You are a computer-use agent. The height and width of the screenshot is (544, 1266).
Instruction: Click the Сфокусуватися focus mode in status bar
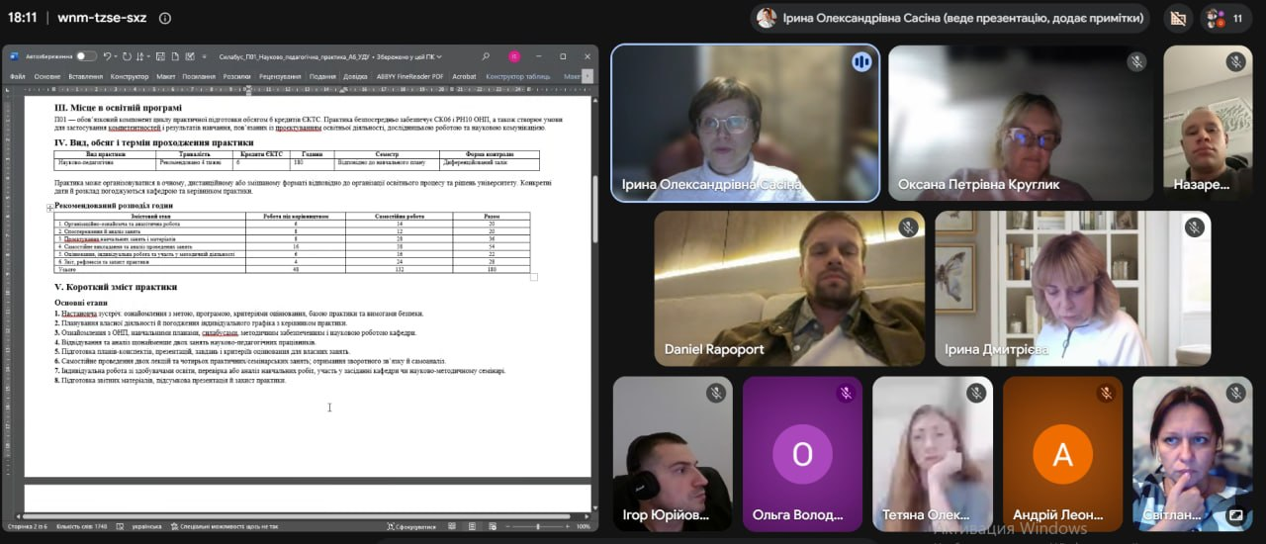point(411,526)
